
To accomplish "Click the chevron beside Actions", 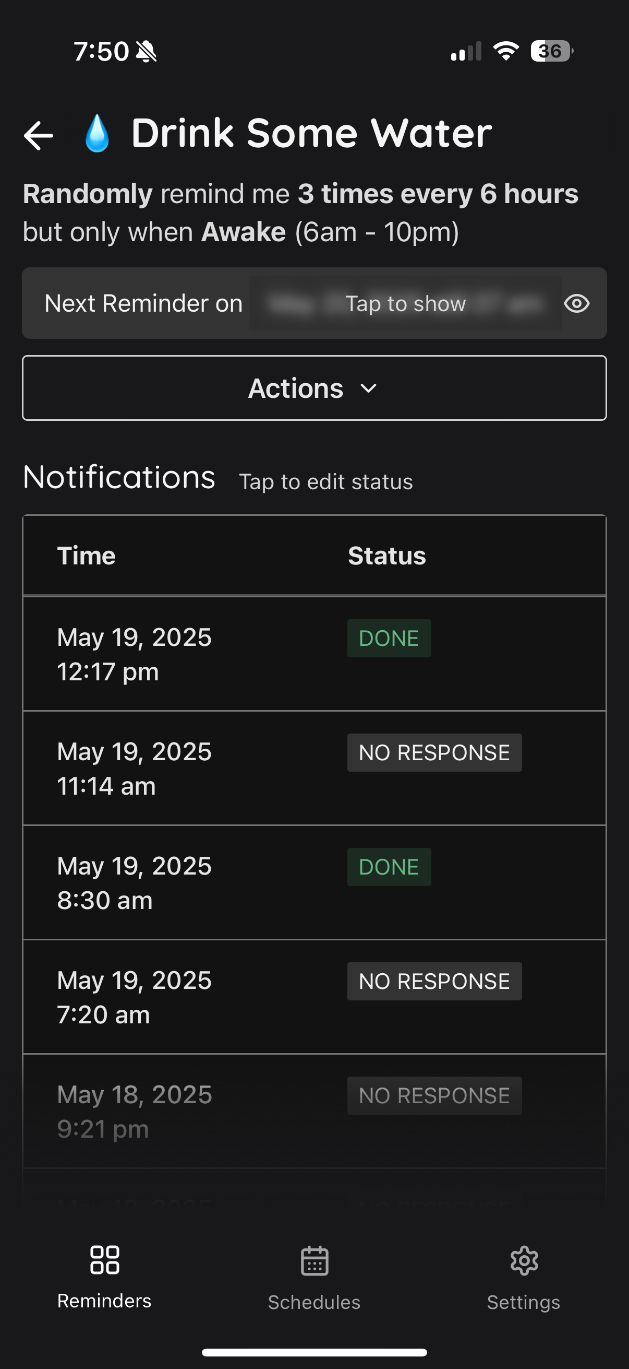I will pos(368,388).
